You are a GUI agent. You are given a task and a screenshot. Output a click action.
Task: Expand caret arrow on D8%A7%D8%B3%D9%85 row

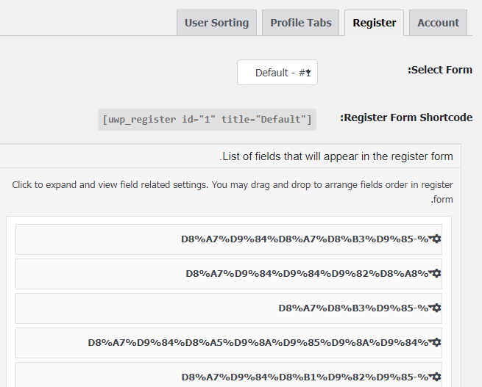pyautogui.click(x=430, y=306)
